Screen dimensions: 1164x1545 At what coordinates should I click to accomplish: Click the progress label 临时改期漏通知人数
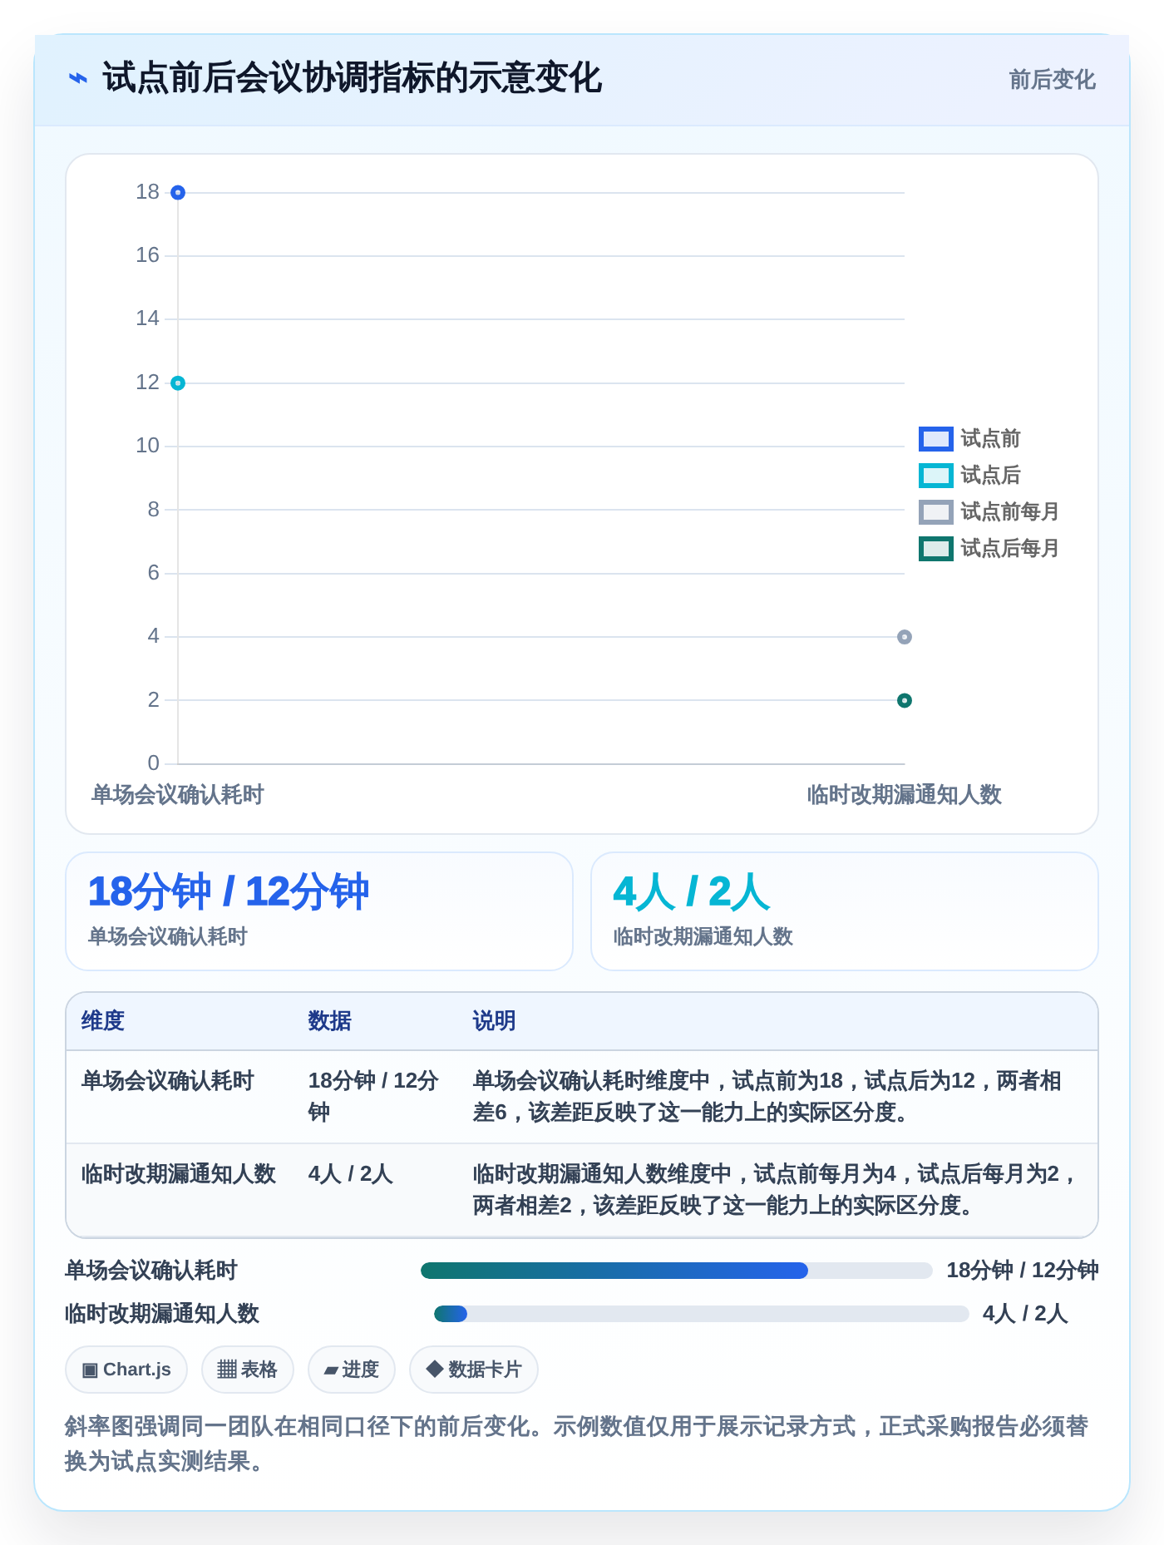[x=162, y=1314]
